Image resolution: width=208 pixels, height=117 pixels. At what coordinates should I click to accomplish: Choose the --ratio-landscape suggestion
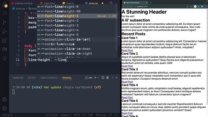point(77,44)
